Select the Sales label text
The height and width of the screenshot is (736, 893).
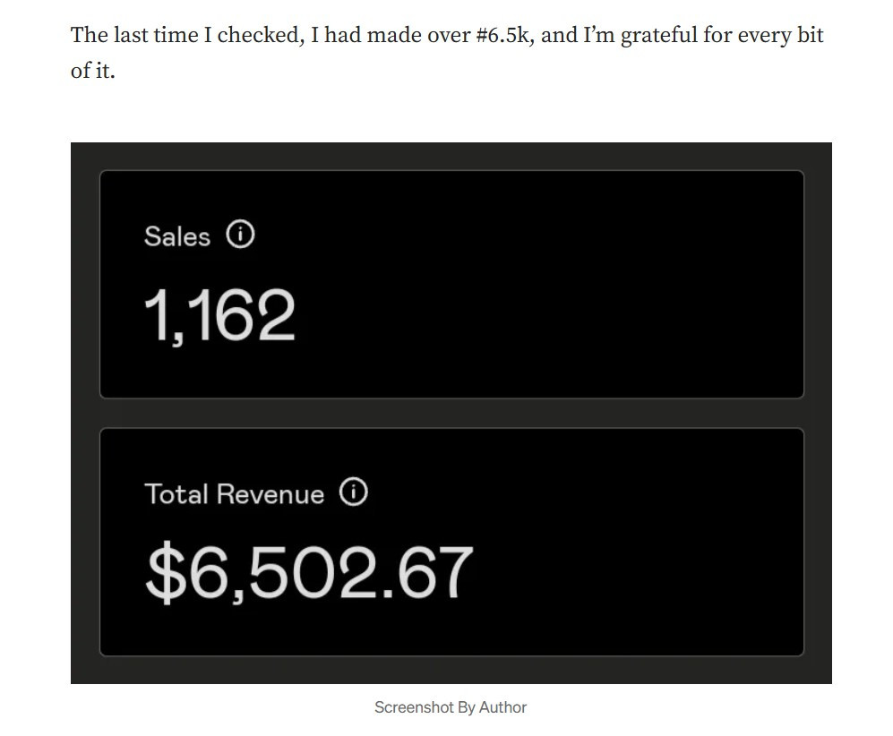pos(177,236)
